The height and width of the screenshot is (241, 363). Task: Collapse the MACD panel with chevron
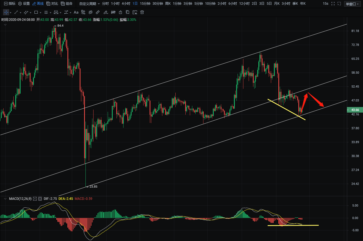5,199
